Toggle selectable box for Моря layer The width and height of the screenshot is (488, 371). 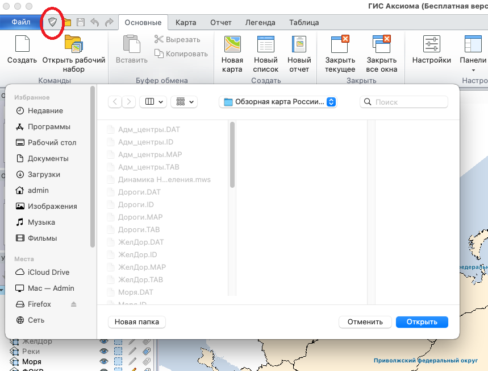(118, 361)
